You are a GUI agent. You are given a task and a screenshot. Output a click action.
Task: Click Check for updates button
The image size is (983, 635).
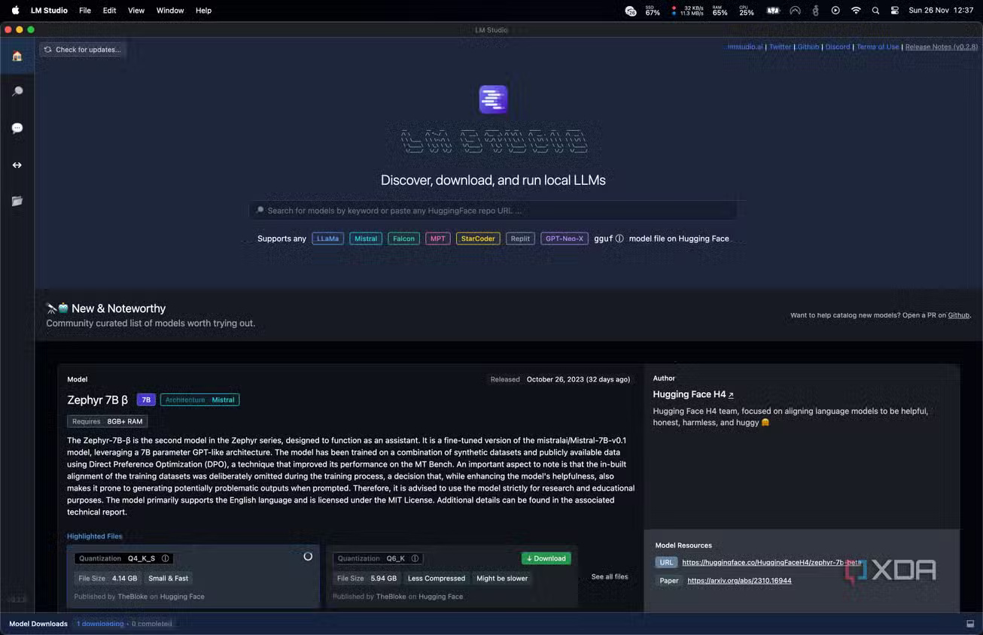[x=83, y=50]
